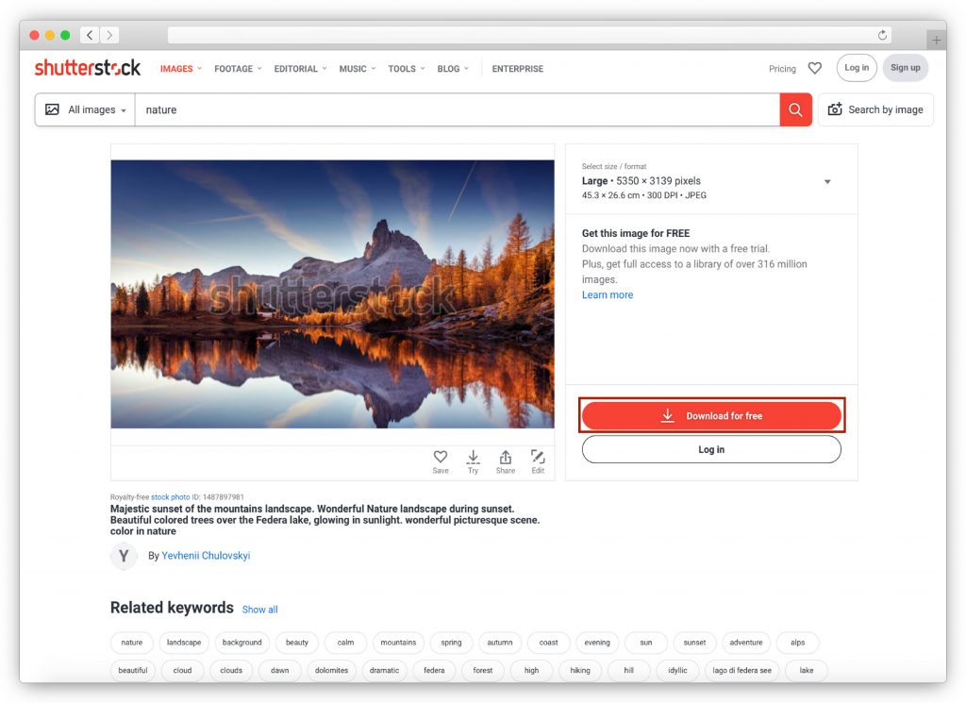The height and width of the screenshot is (703, 966).
Task: Click the Log in button below download
Action: (x=711, y=449)
